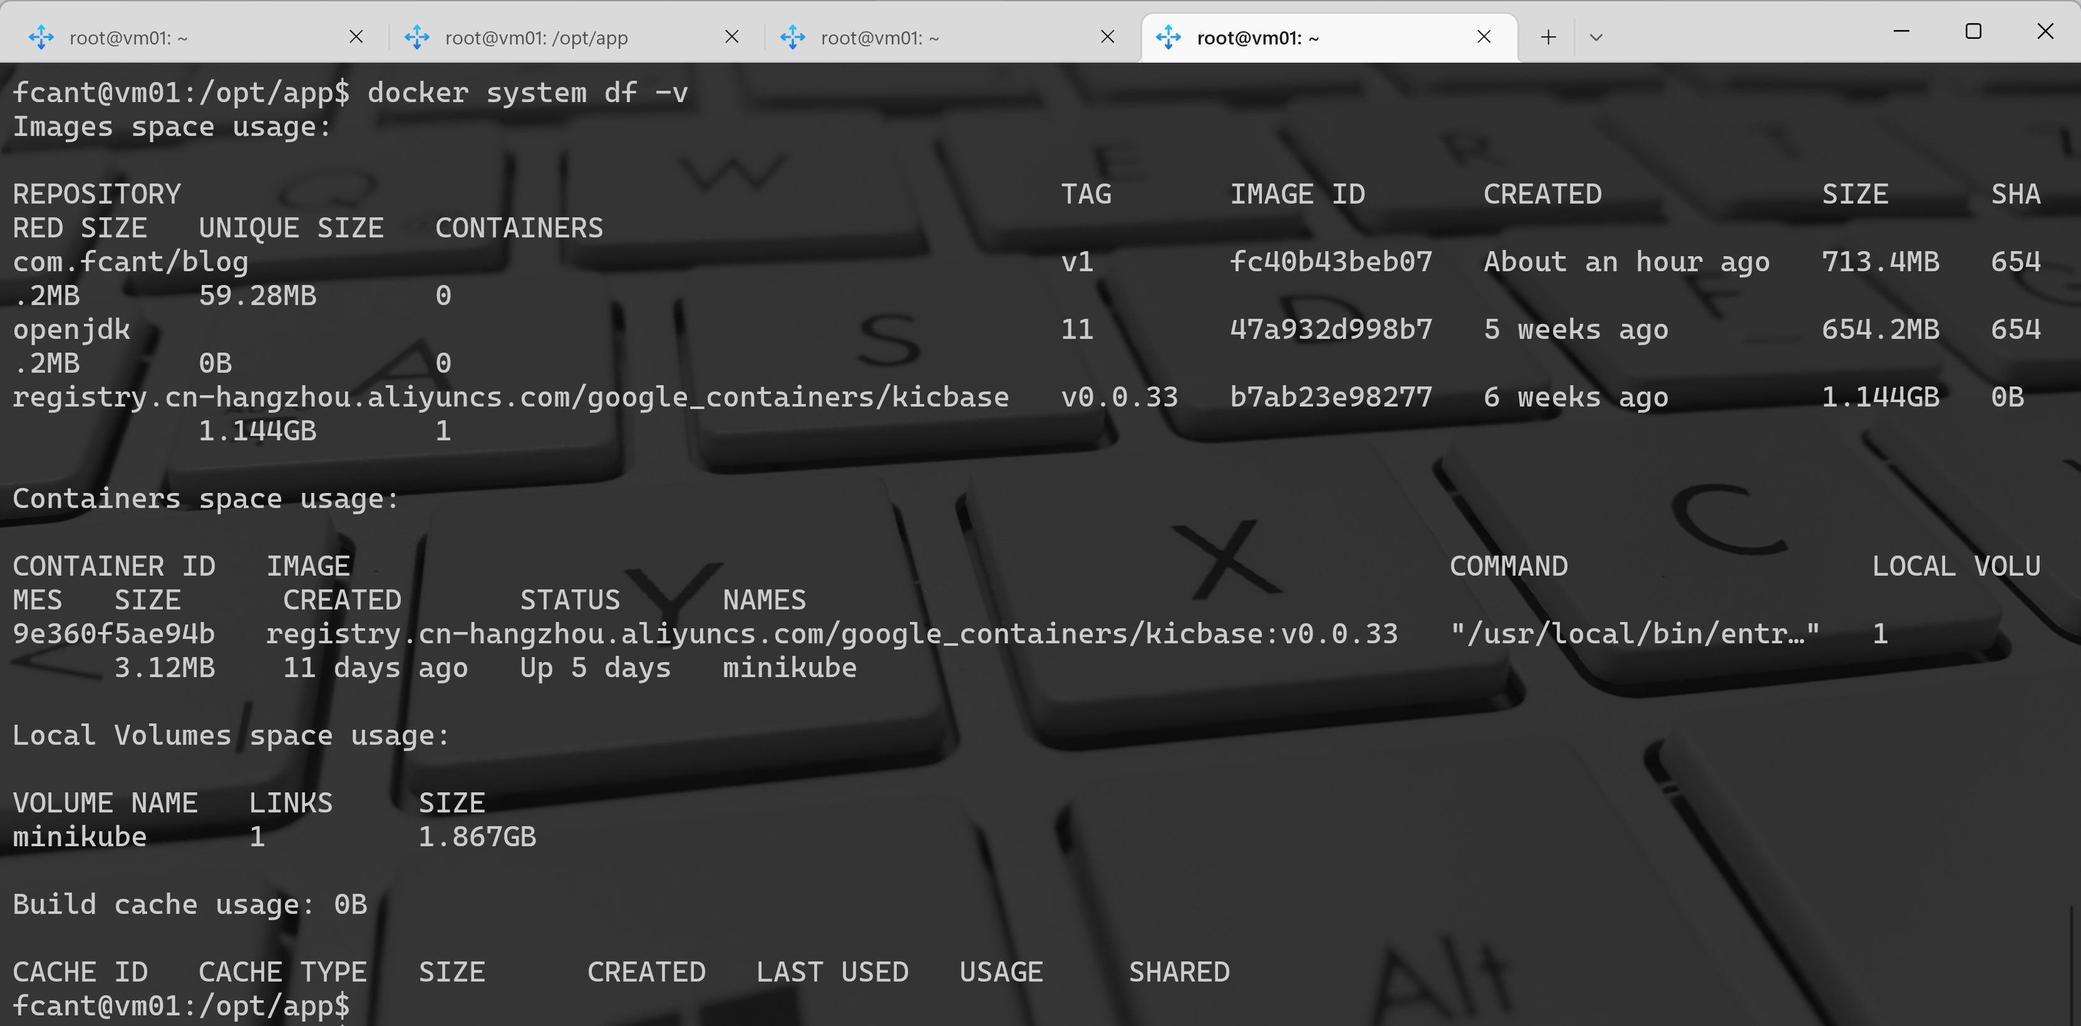This screenshot has width=2081, height=1026.
Task: Click the image ID fc40b43beb07
Action: pos(1331,262)
